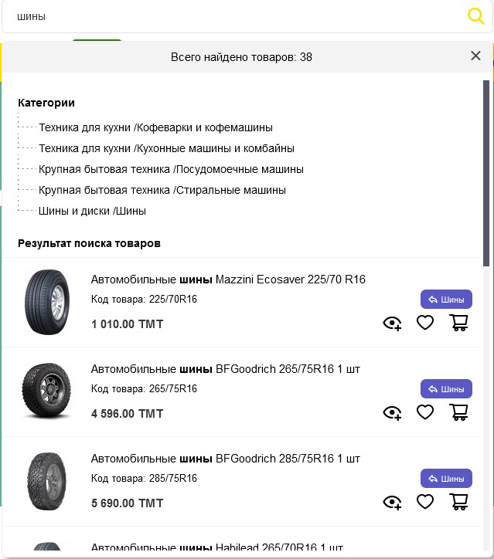Go to the Стиральные машины category
494x559 pixels.
click(162, 190)
